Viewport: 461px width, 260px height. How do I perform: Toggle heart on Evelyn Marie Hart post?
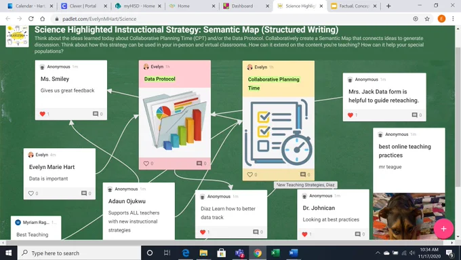coord(31,193)
